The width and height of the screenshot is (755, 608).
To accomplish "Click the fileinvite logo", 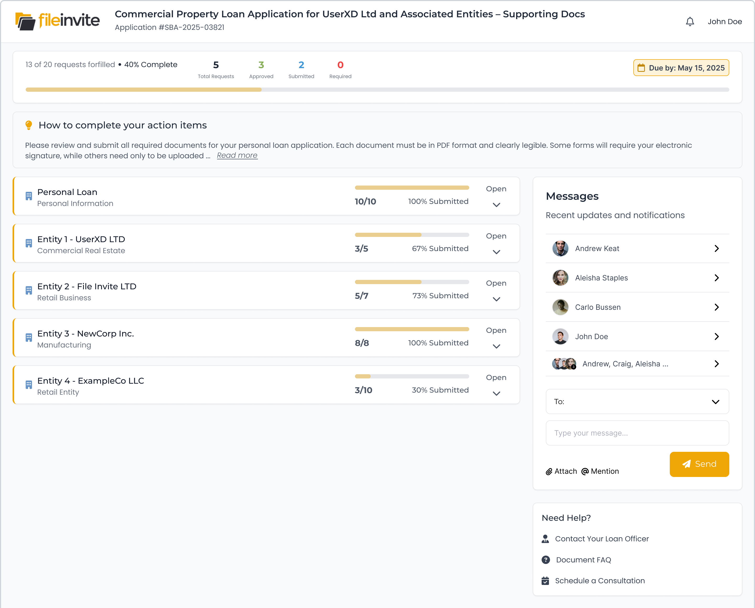I will 57,21.
